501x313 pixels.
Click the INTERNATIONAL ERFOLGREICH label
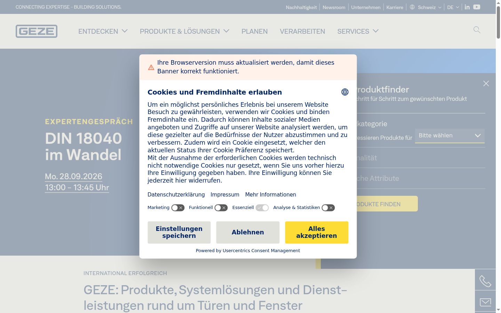pos(125,273)
